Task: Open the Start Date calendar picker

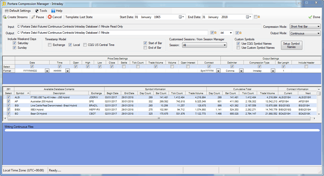Action: tap(181, 17)
